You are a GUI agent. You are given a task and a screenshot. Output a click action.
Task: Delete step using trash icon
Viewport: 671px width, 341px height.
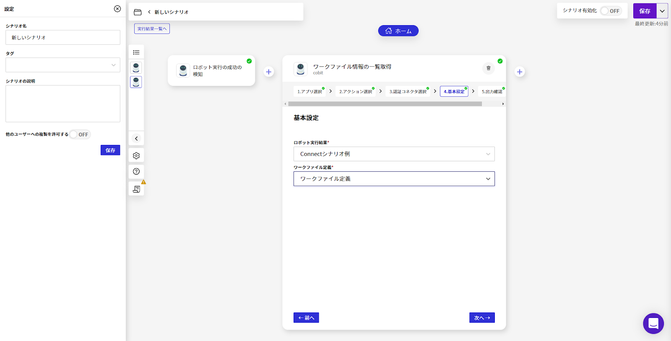click(x=489, y=68)
